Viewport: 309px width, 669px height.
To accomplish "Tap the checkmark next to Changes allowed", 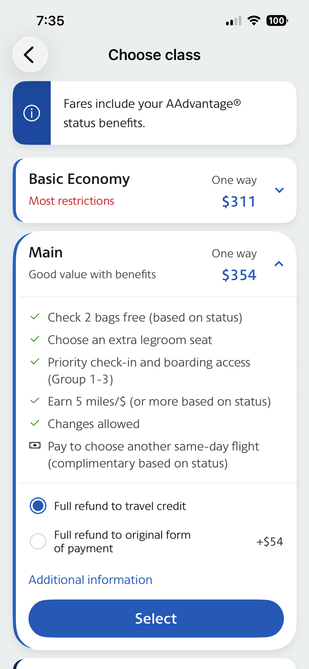I will [35, 423].
